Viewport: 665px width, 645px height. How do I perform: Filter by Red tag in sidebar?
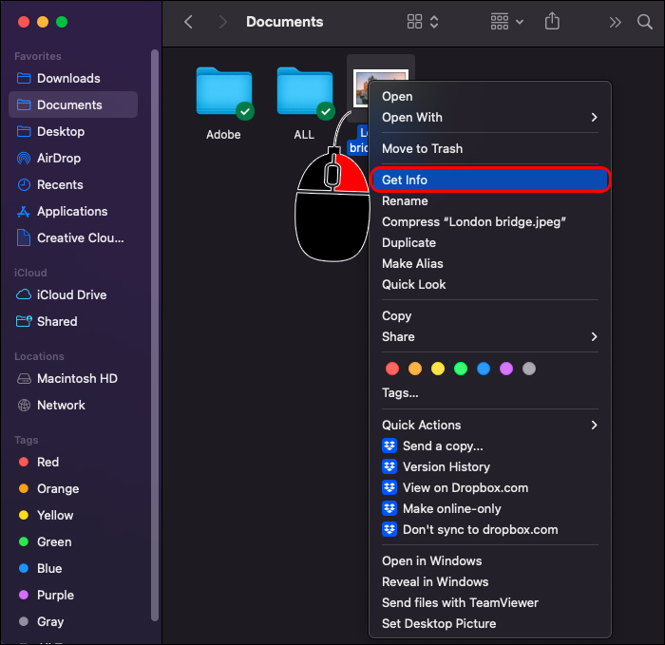(x=73, y=462)
